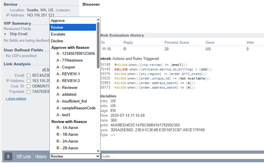The height and width of the screenshot is (163, 264).
Task: Select Approve in the dropdown list
Action: click(73, 21)
